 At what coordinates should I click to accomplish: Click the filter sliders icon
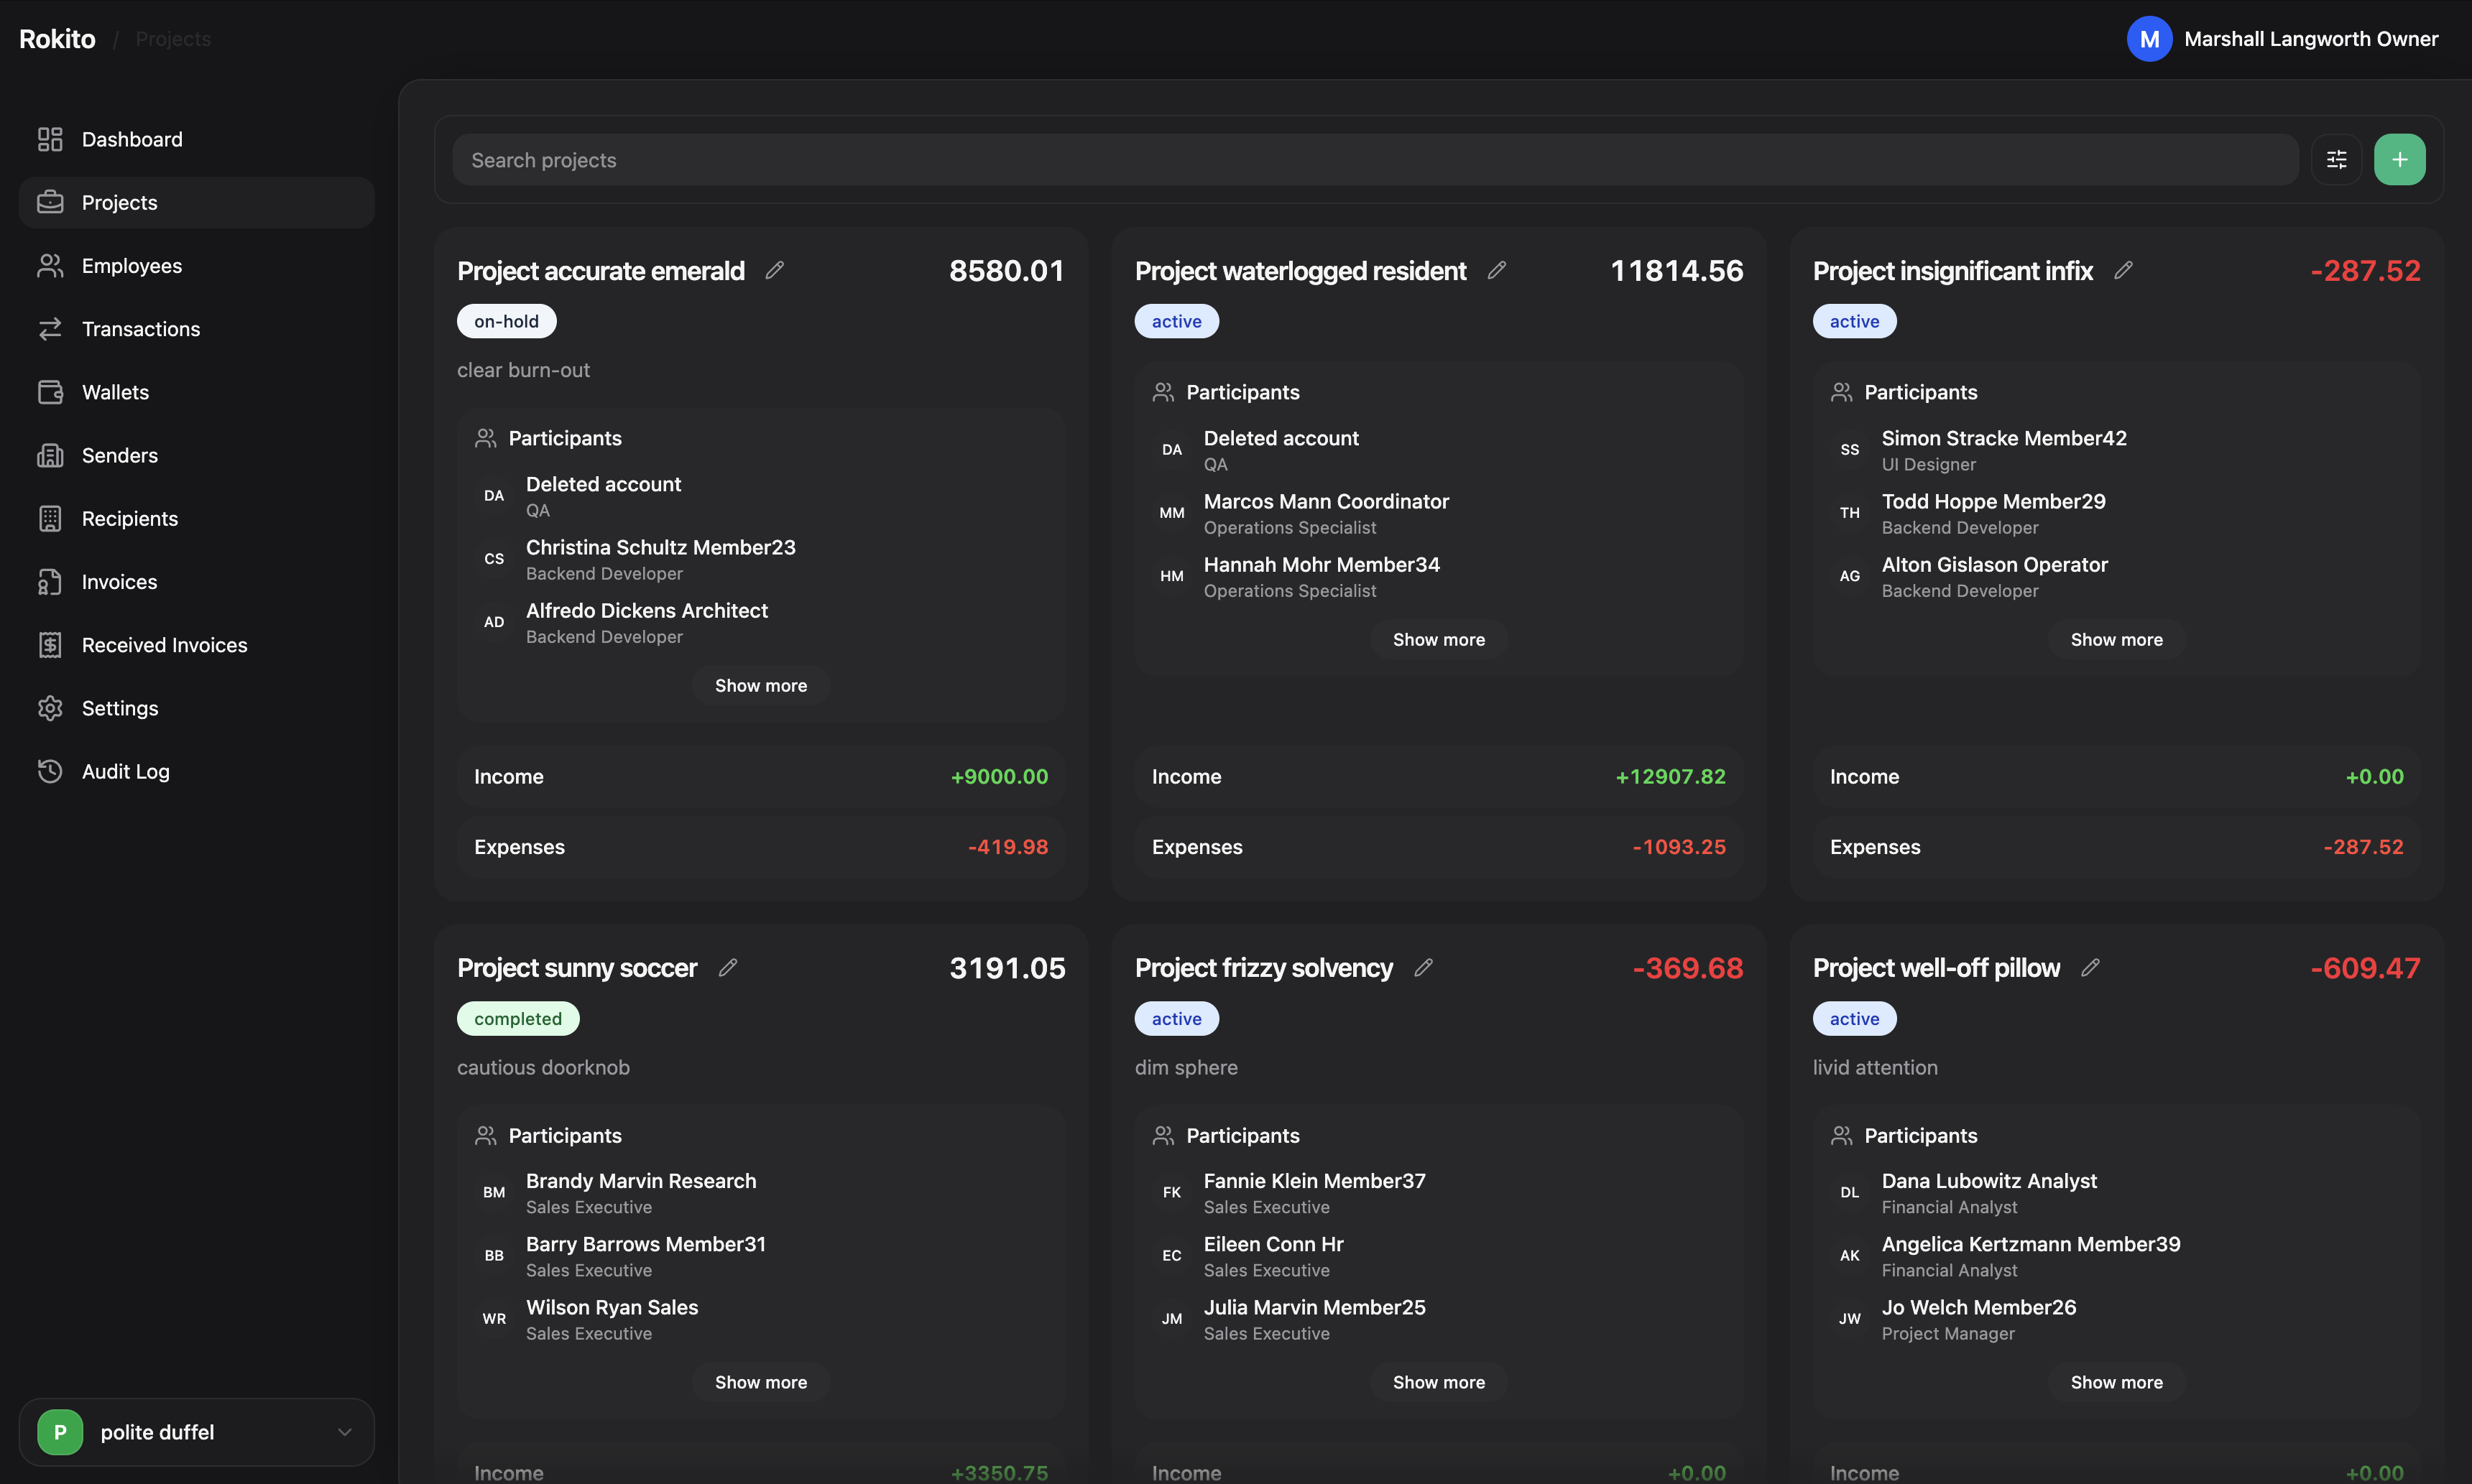pyautogui.click(x=2336, y=160)
